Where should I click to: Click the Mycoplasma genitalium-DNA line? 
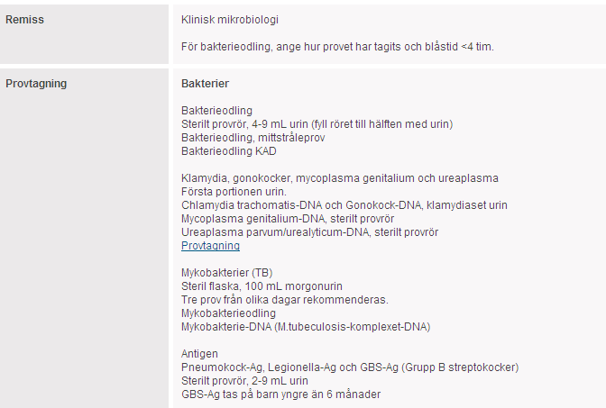coord(288,219)
